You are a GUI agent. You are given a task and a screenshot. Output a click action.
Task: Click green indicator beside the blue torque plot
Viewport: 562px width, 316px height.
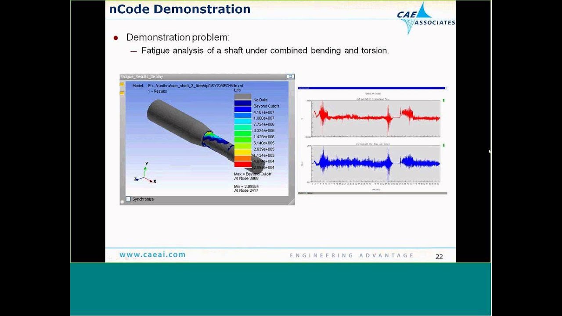pyautogui.click(x=443, y=145)
